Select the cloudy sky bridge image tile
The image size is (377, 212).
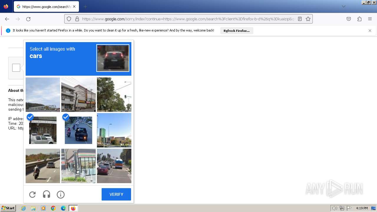click(x=43, y=95)
